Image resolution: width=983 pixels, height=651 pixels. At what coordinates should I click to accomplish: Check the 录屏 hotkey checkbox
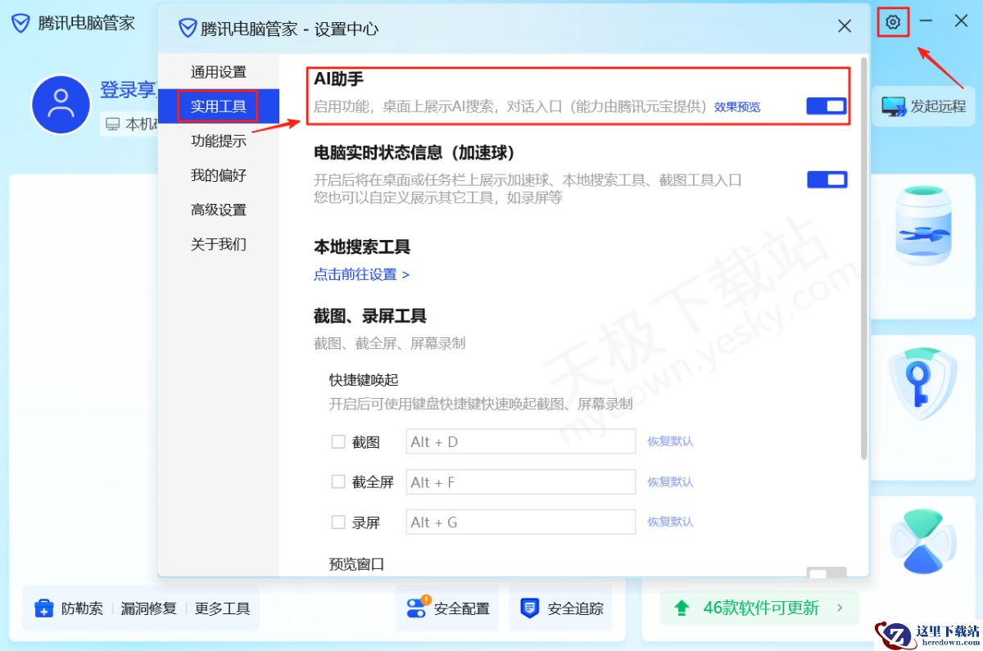pyautogui.click(x=338, y=522)
